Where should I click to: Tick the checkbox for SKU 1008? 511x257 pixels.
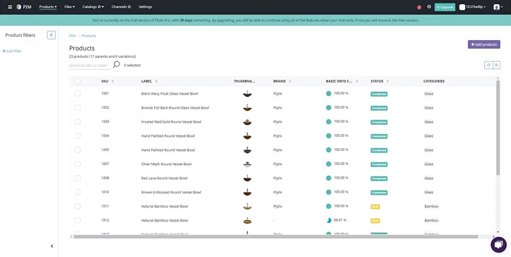[x=77, y=178]
